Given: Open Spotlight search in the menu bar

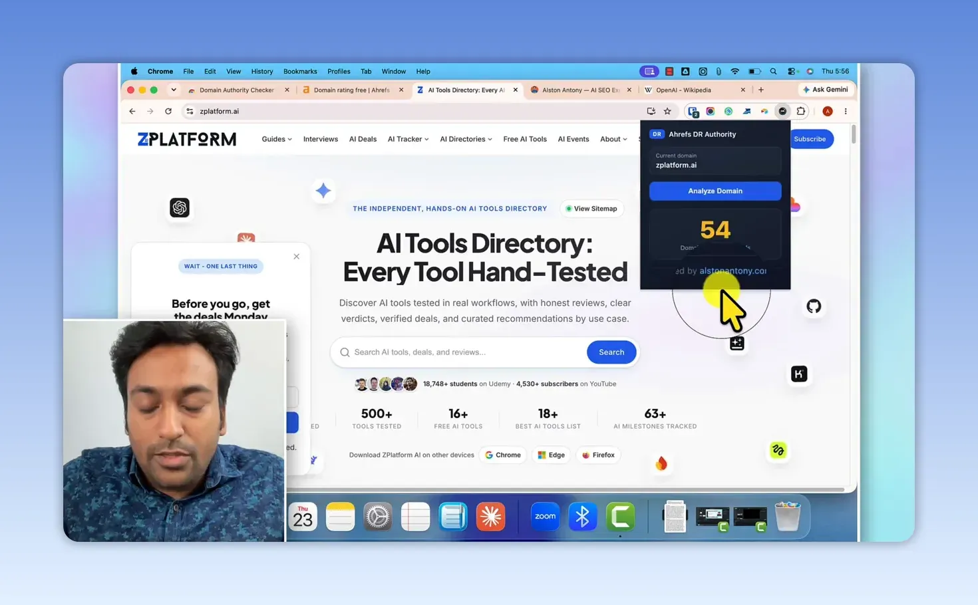Looking at the screenshot, I should coord(773,71).
